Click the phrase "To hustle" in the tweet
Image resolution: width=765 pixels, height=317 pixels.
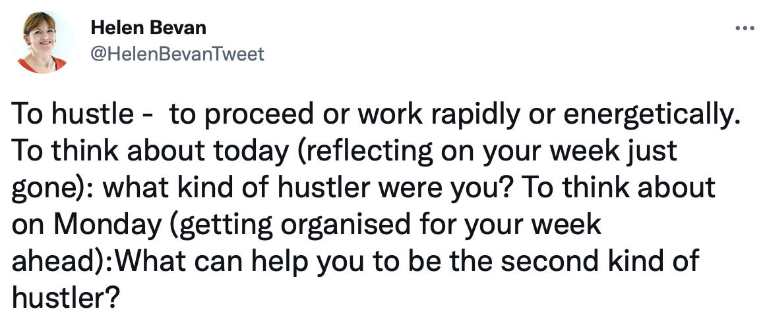pyautogui.click(x=73, y=114)
